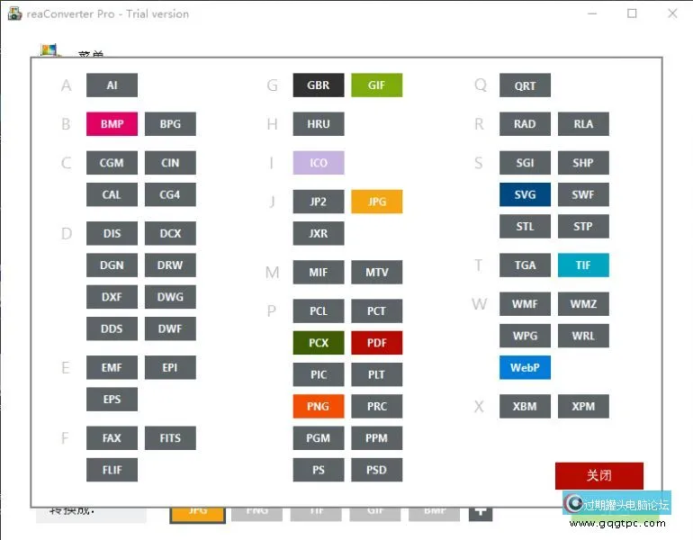Select the XPM format tile
693x540 pixels.
(x=583, y=406)
